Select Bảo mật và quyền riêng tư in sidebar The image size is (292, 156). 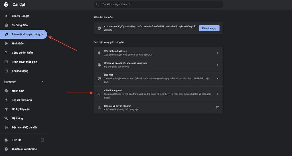click(x=23, y=34)
